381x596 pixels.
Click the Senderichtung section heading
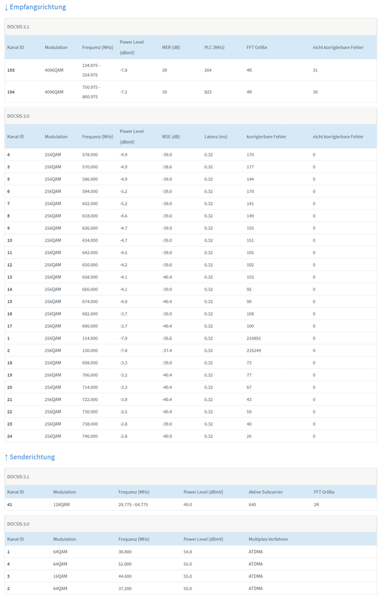coord(30,457)
